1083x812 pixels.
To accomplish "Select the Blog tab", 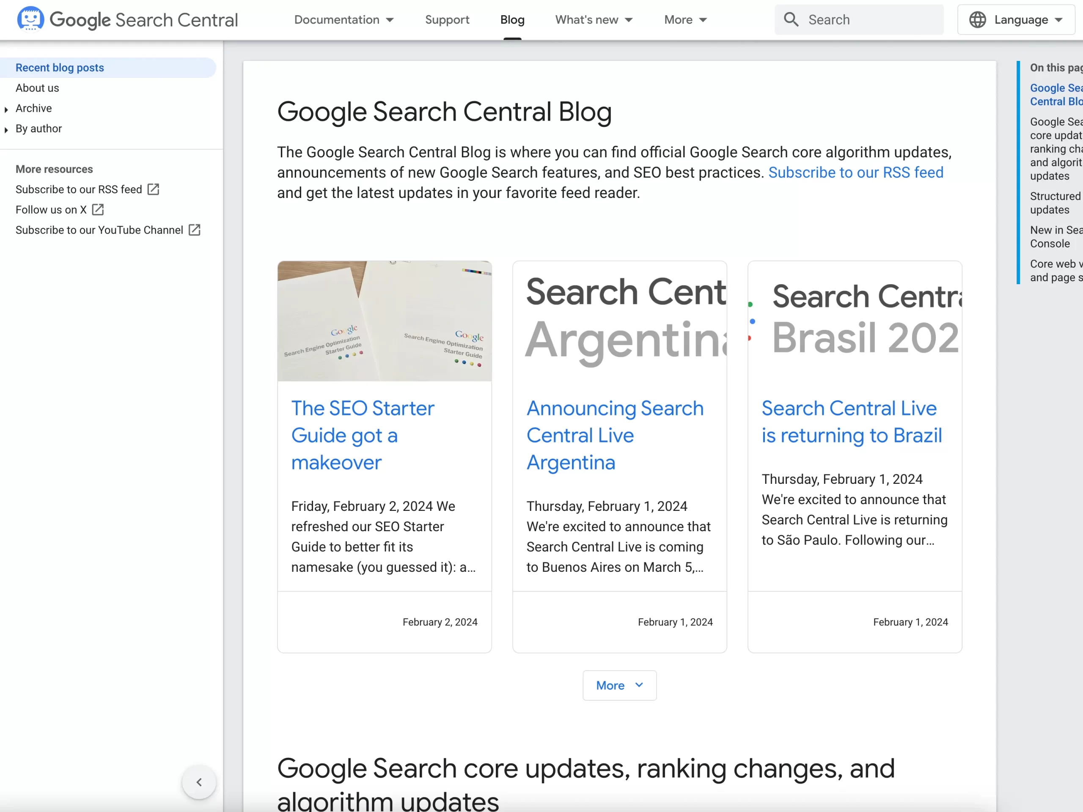I will click(512, 19).
